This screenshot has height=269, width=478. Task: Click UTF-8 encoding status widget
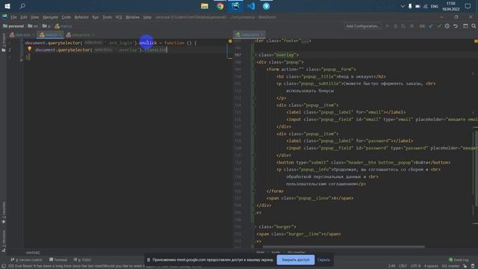415,266
